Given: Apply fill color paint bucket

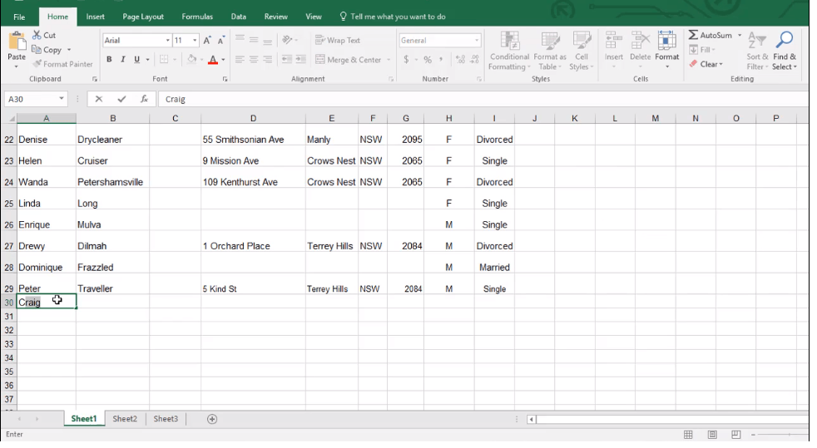Looking at the screenshot, I should click(191, 60).
